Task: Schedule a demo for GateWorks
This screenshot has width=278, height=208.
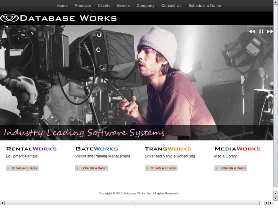Action: (x=92, y=168)
